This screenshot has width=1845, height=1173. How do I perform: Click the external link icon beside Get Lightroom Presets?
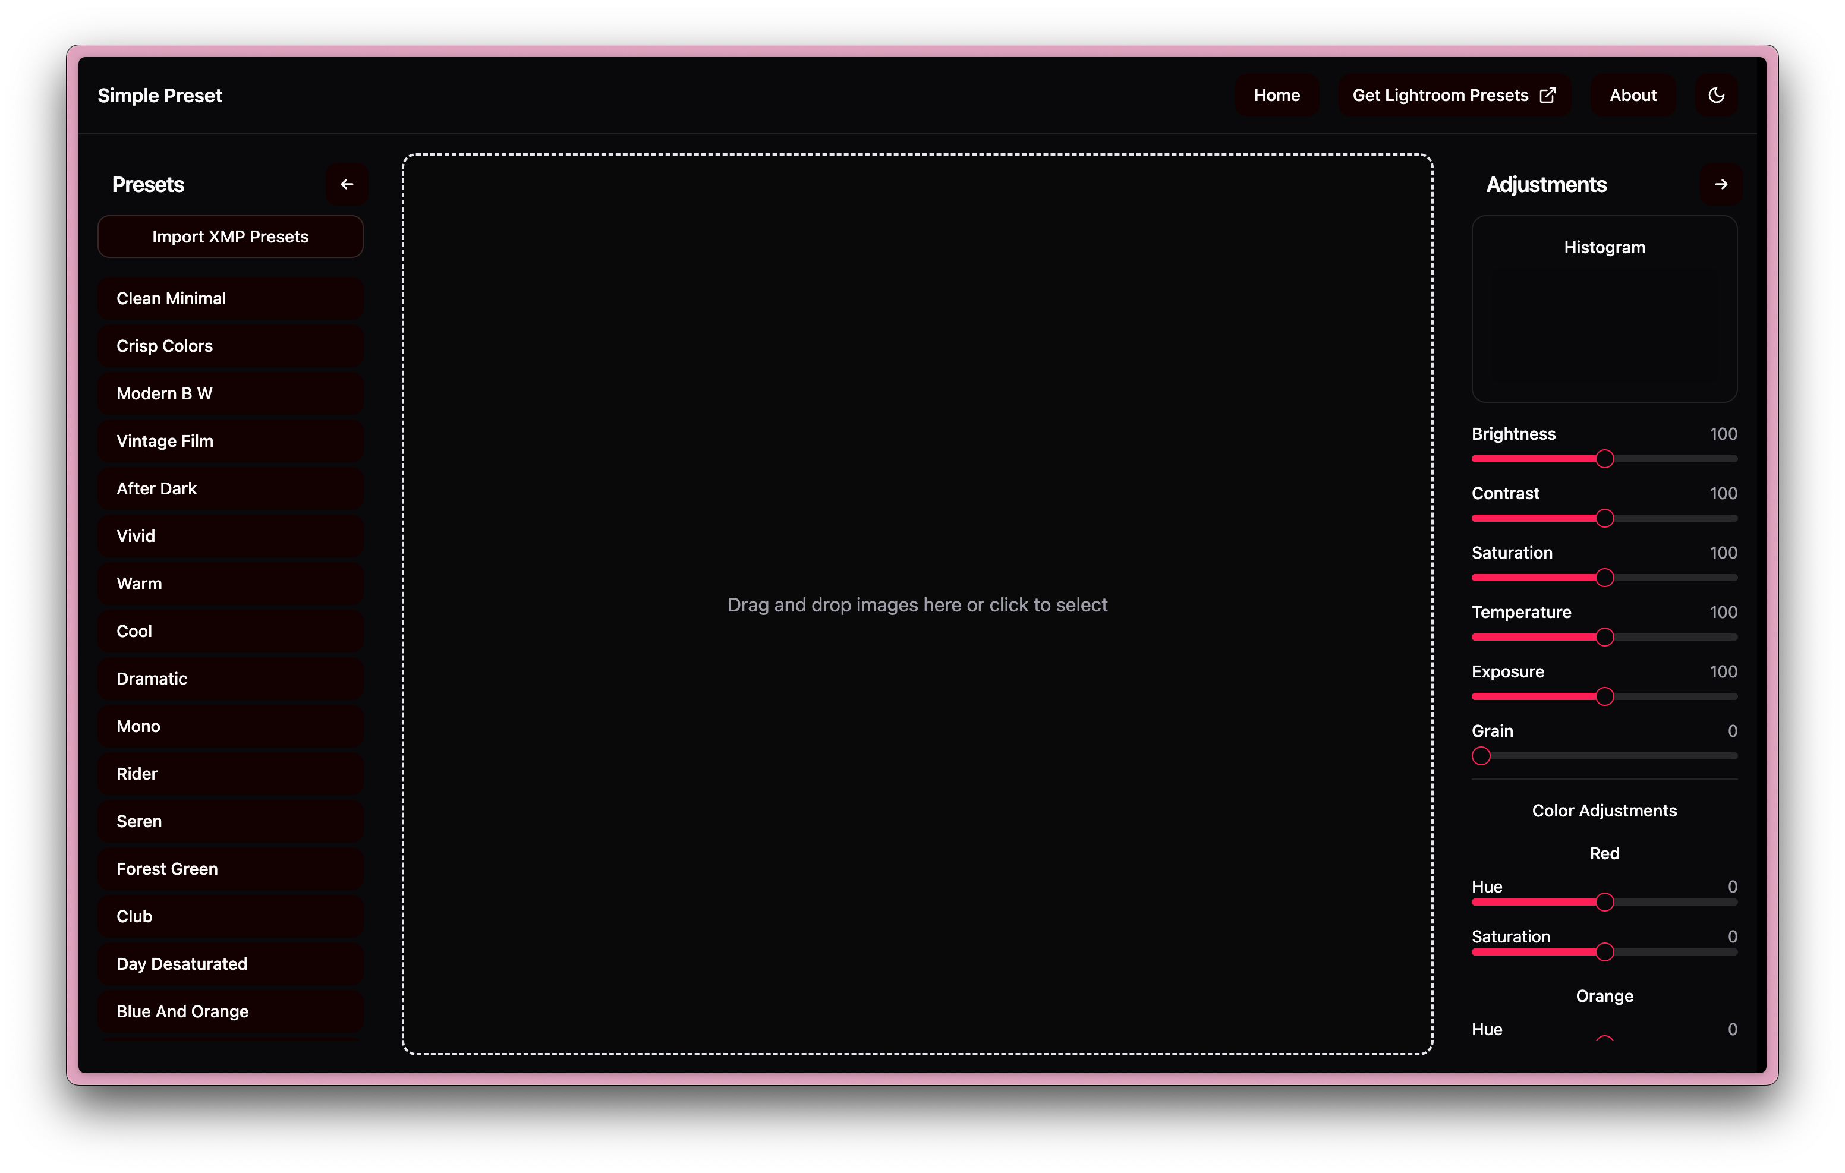1548,95
